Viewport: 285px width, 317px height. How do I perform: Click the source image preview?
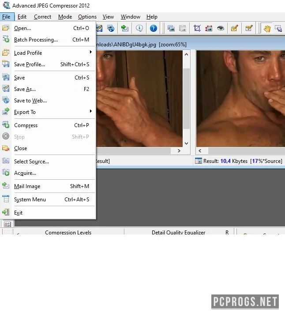139,98
